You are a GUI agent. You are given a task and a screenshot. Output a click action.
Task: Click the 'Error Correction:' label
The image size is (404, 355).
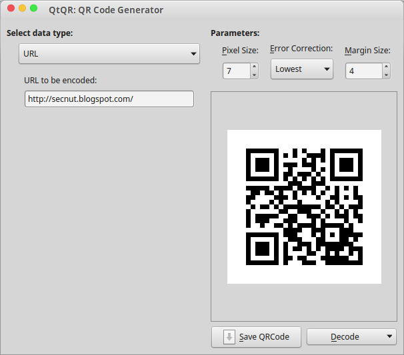coord(301,49)
